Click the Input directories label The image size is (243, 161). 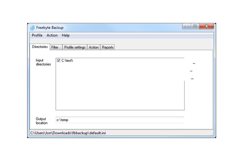43,62
